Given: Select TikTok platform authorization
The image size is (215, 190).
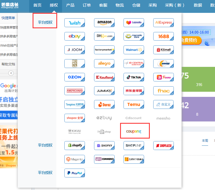Looking at the screenshot, I should 134,77.
